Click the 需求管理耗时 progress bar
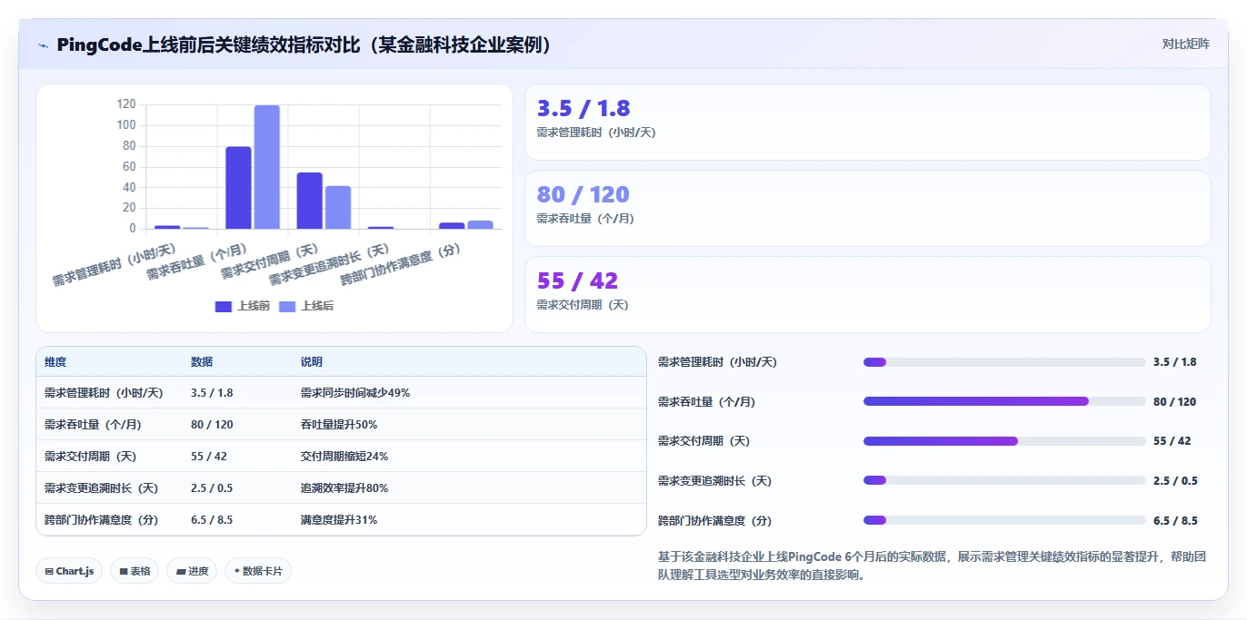The width and height of the screenshot is (1247, 620). 1004,362
